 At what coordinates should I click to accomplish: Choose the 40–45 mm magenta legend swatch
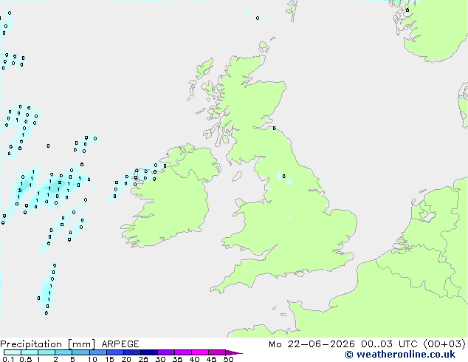[200, 352]
